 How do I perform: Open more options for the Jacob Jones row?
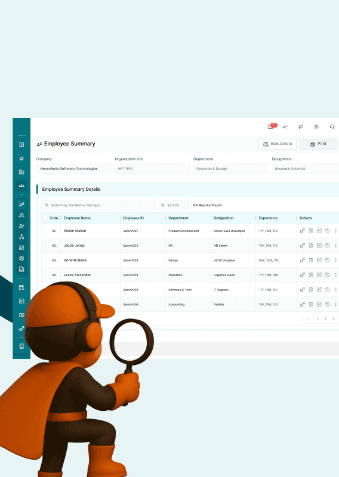pyautogui.click(x=335, y=246)
